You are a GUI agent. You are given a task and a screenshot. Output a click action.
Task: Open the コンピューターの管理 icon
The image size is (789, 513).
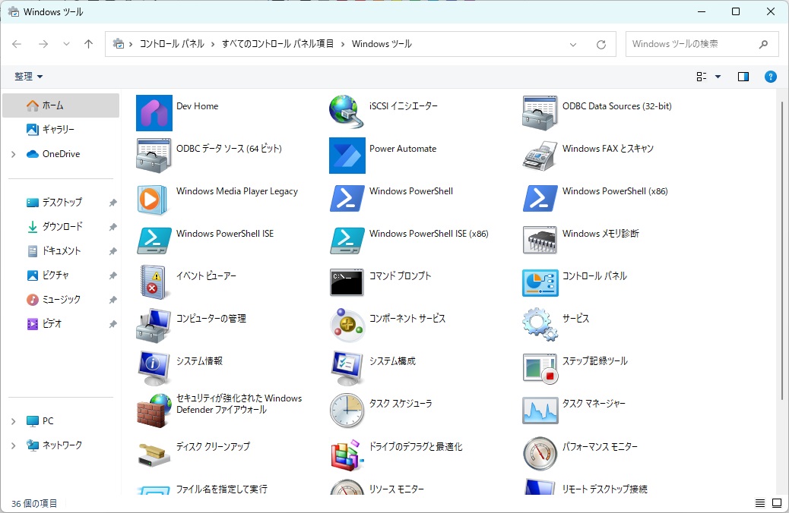154,326
